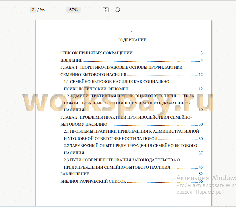Click the '2.1 ПРОБЛЕМЫ ПРАКТИКИ ПРИВЛЕЧЕНИЯ' line
Image resolution: width=236 pixels, height=207 pixels.
click(x=131, y=131)
